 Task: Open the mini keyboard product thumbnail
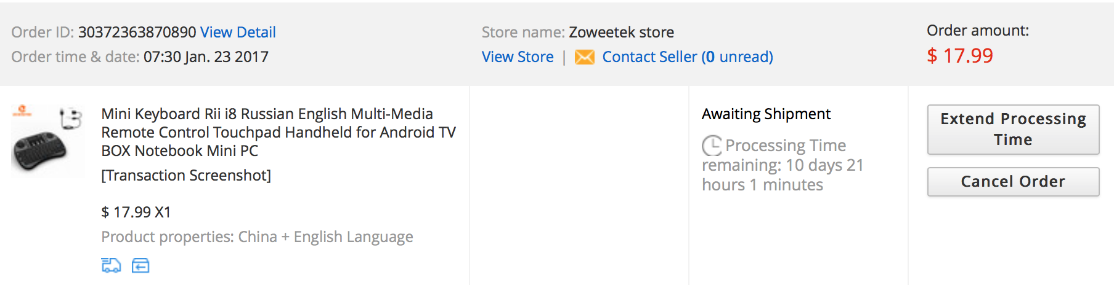(47, 141)
